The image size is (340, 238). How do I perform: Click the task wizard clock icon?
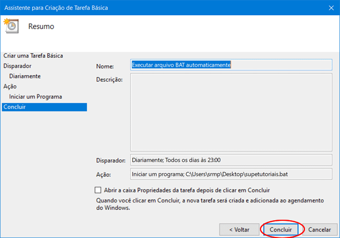pos(12,26)
